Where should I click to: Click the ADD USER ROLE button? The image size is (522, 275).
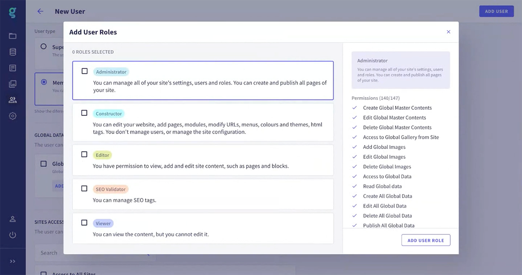[x=426, y=240]
